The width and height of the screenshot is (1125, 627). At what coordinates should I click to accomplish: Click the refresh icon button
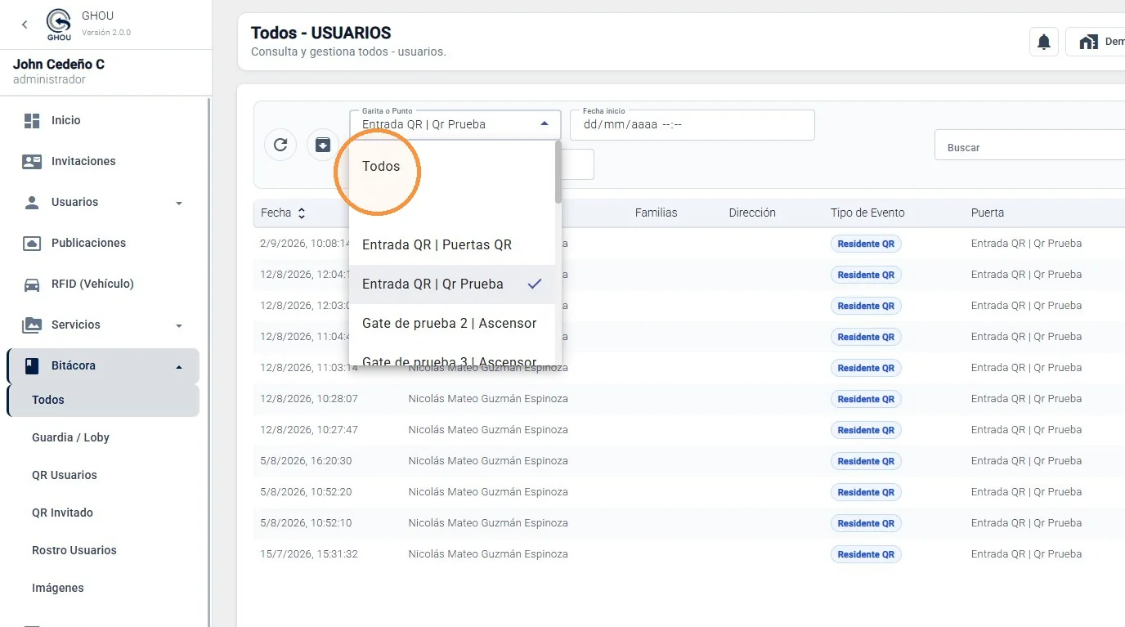pos(280,145)
